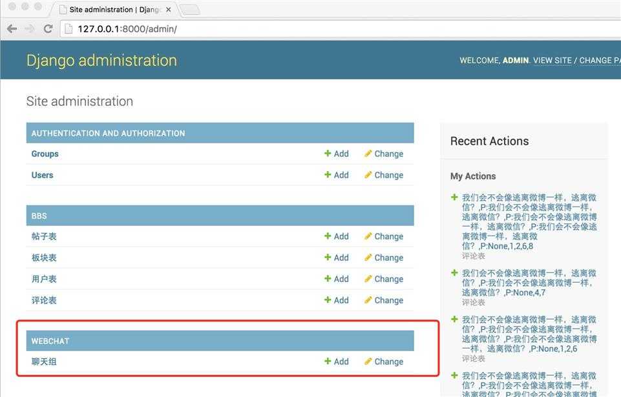The height and width of the screenshot is (397, 621).
Task: Focus the address bar showing 127.0.0.1:8000/admin/
Action: click(x=341, y=29)
